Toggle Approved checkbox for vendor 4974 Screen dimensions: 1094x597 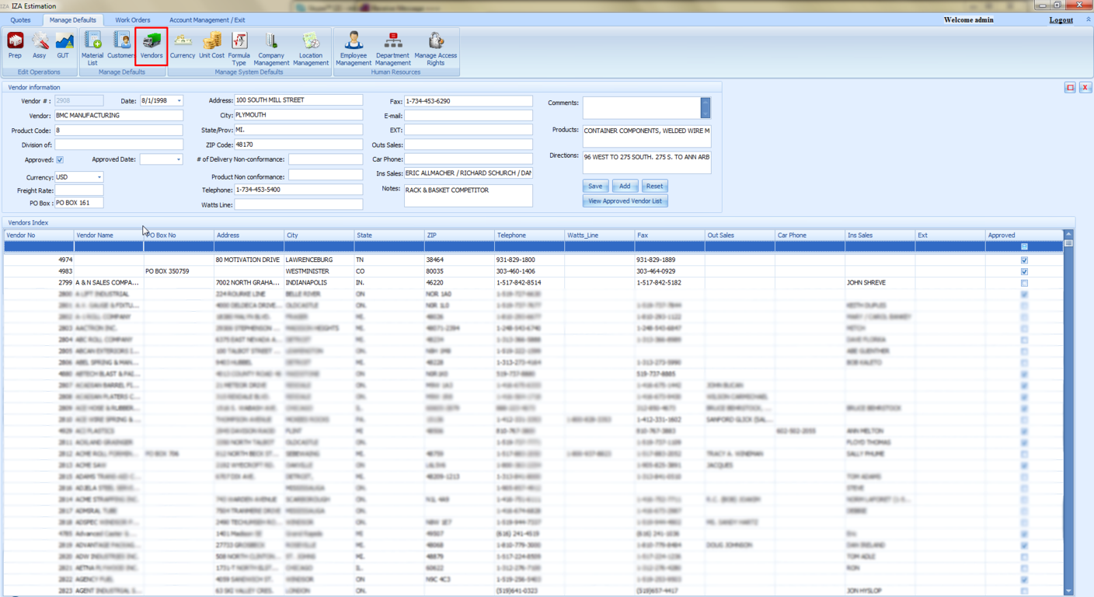(x=1024, y=260)
